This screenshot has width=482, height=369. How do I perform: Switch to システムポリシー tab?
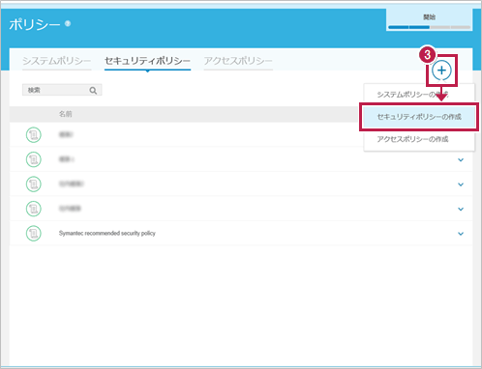point(57,61)
